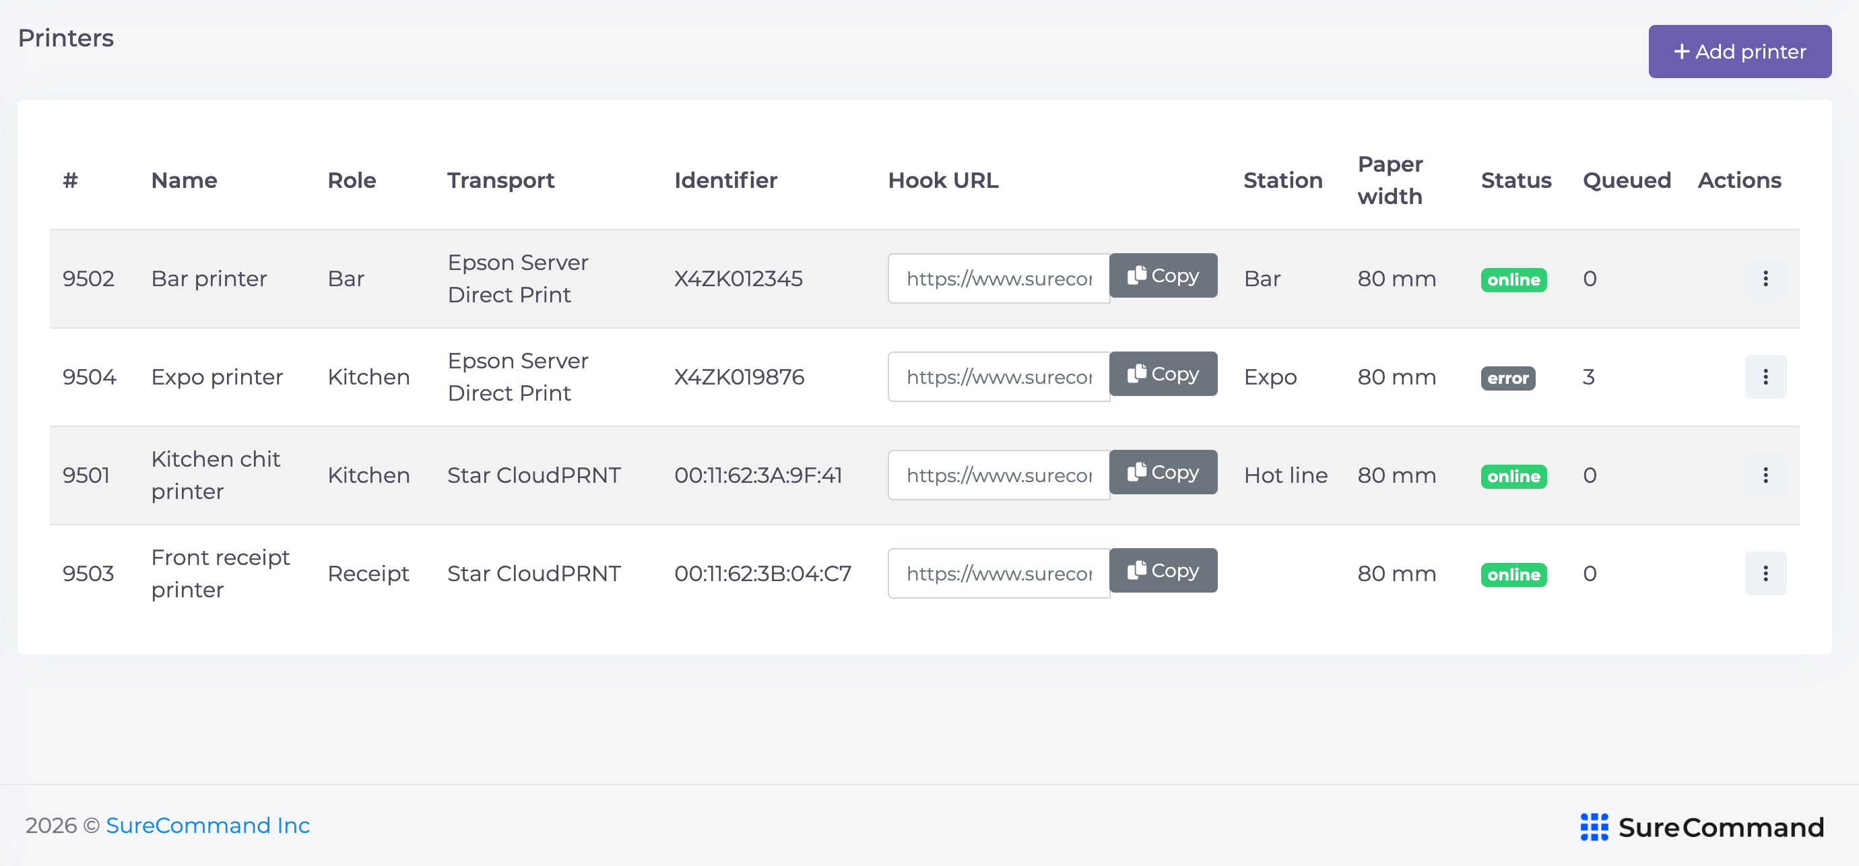Click the Transport column header
The width and height of the screenshot is (1859, 866).
point(501,180)
